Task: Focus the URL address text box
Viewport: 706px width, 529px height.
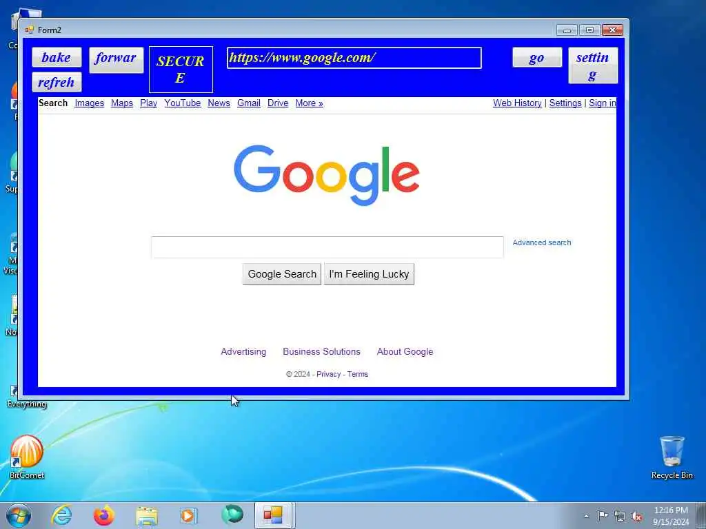Action: point(354,58)
